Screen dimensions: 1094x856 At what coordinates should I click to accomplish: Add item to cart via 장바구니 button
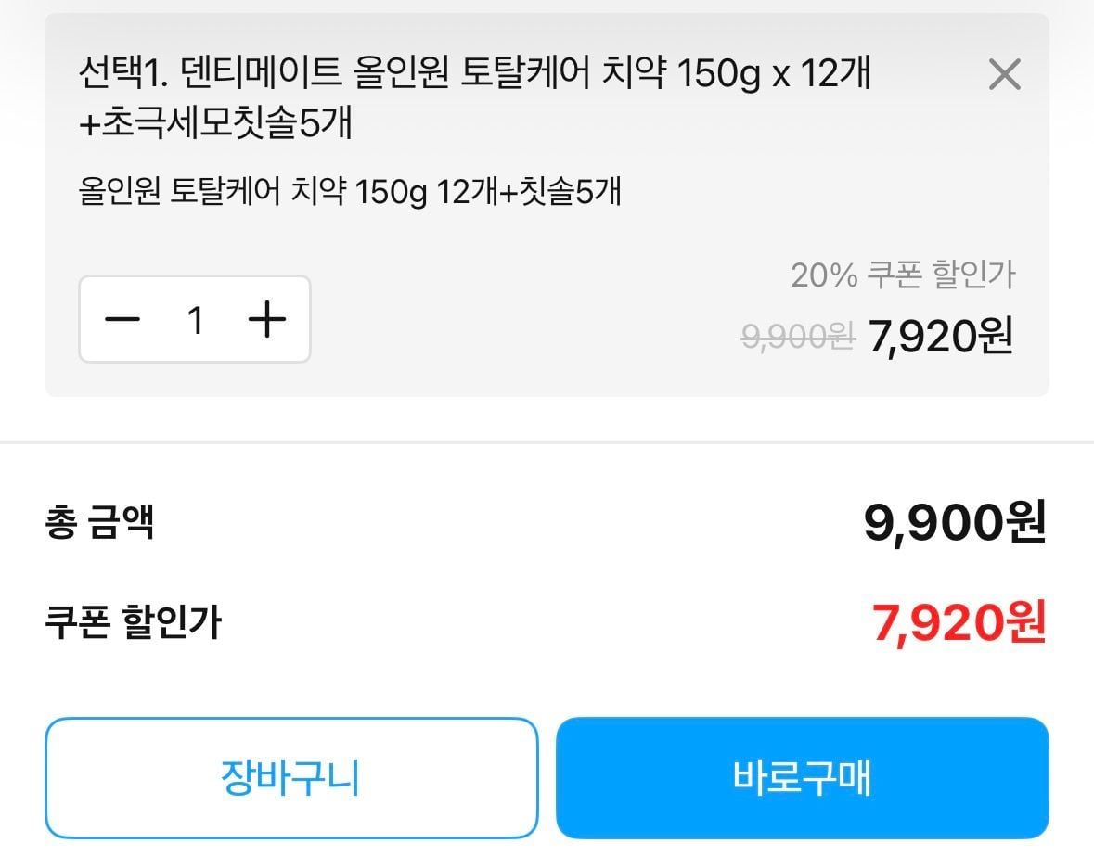pyautogui.click(x=291, y=777)
